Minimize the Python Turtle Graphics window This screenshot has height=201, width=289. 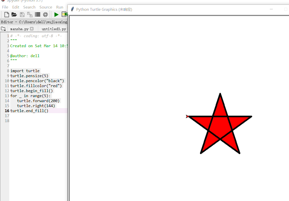271,9
